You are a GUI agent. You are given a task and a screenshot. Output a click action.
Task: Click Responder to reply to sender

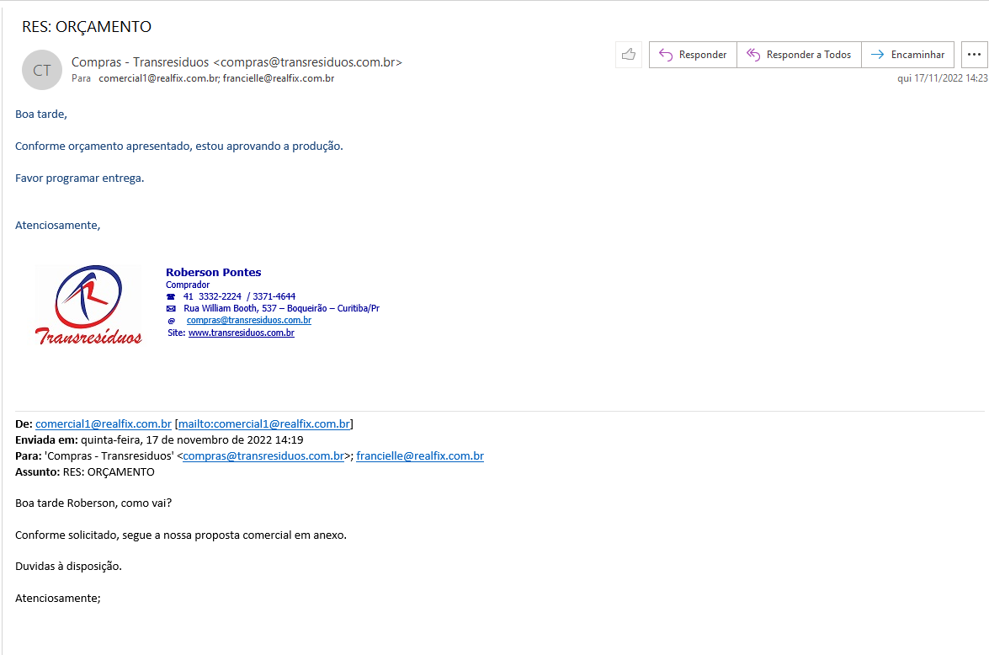coord(693,55)
